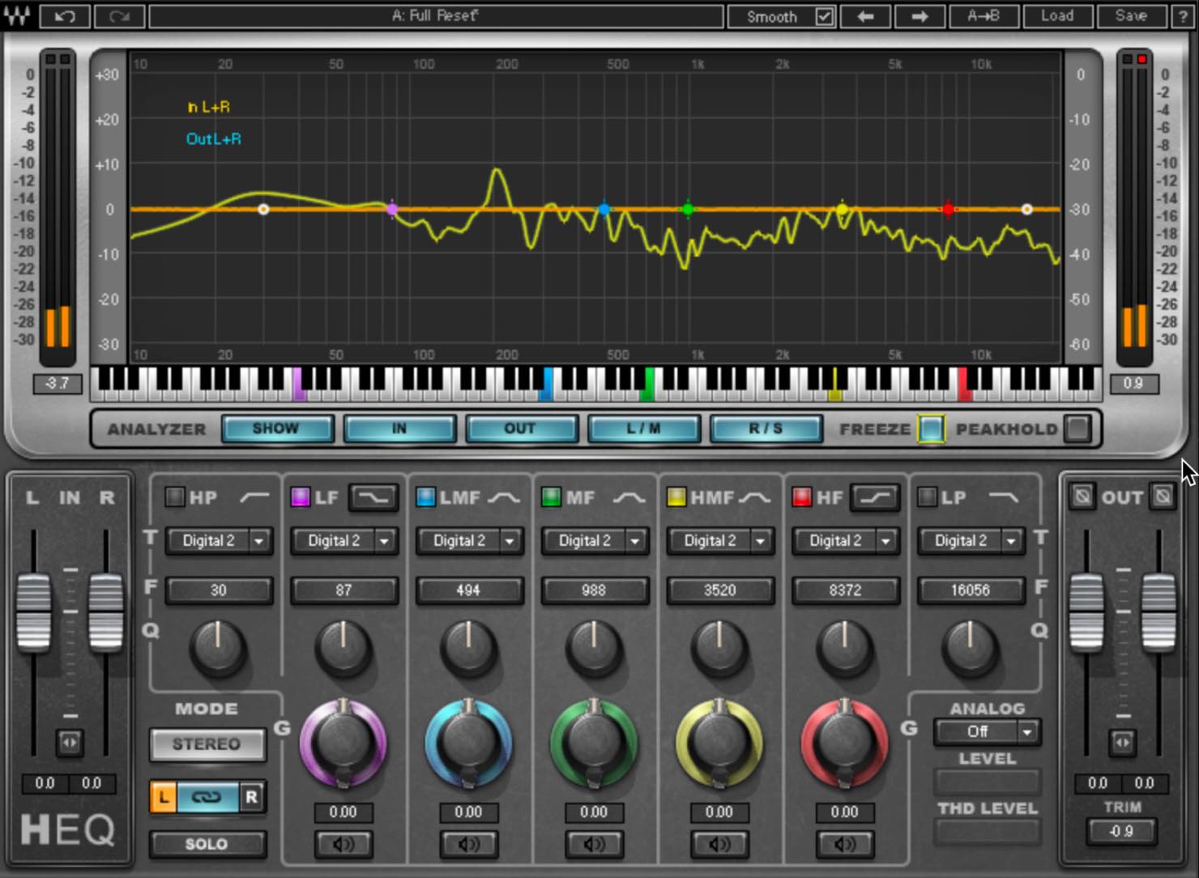Viewport: 1199px width, 878px height.
Task: Click output fader link icon
Action: click(x=1122, y=742)
